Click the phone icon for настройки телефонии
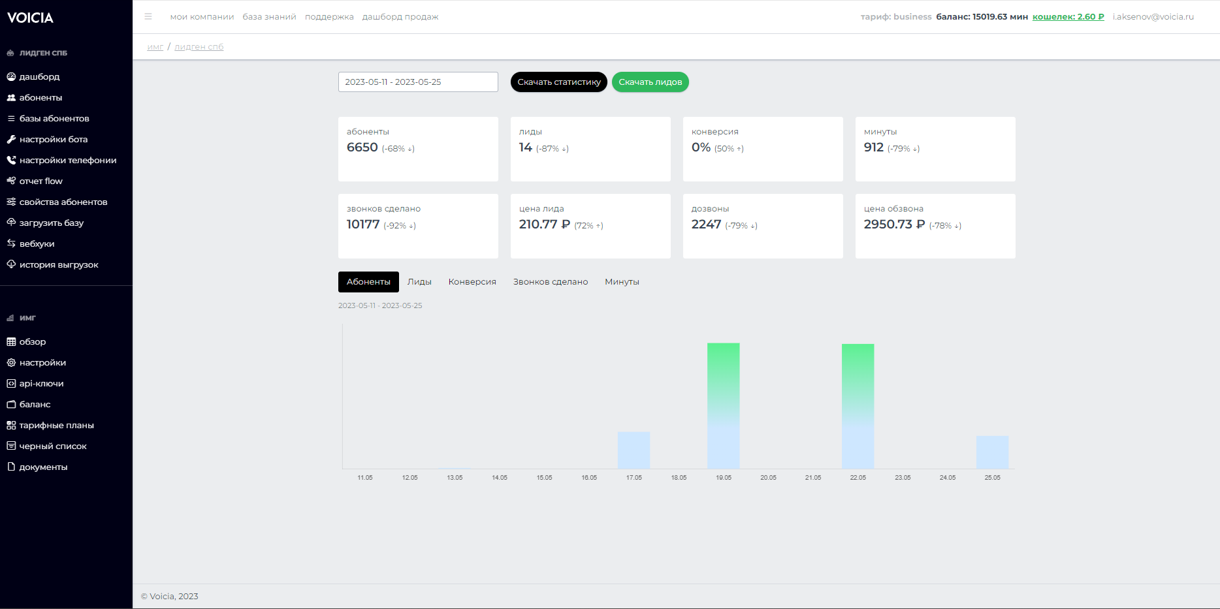 point(11,160)
